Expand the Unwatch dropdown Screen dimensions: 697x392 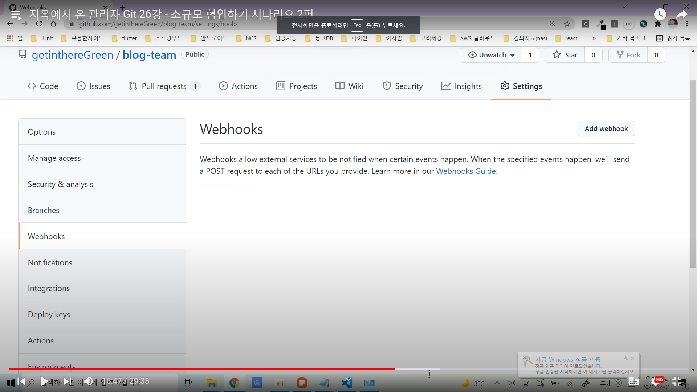(x=492, y=55)
